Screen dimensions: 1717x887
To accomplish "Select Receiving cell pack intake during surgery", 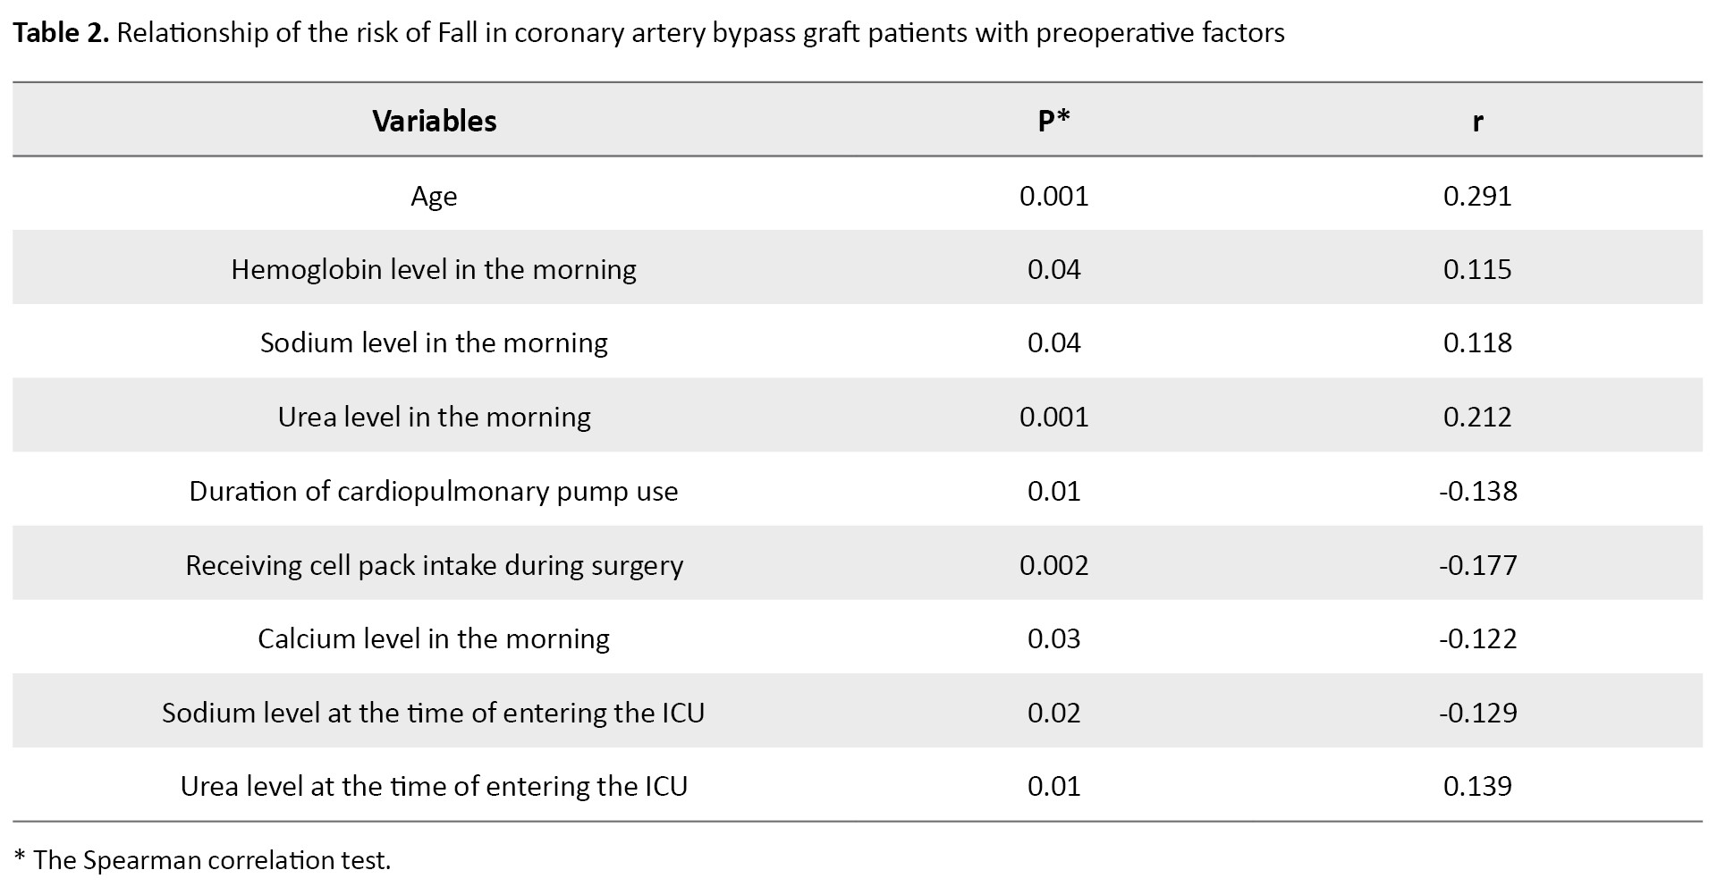I will (x=434, y=565).
